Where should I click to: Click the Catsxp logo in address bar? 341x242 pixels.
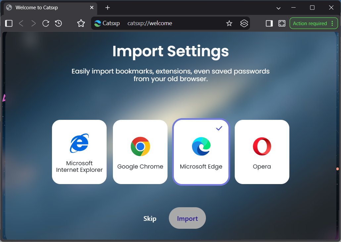98,23
